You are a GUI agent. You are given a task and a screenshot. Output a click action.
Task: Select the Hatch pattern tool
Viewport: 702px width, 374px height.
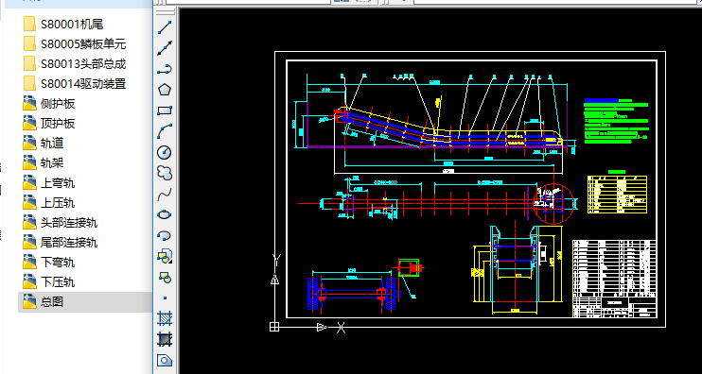click(x=166, y=318)
